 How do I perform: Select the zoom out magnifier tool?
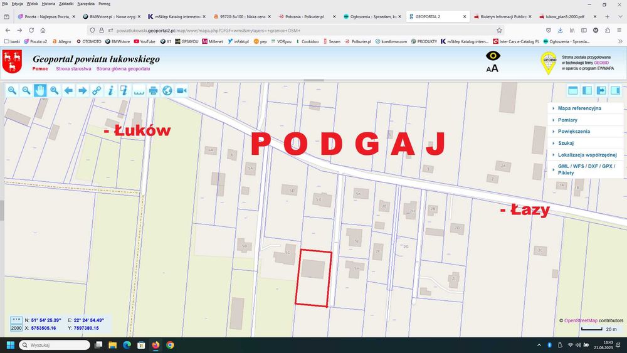26,91
